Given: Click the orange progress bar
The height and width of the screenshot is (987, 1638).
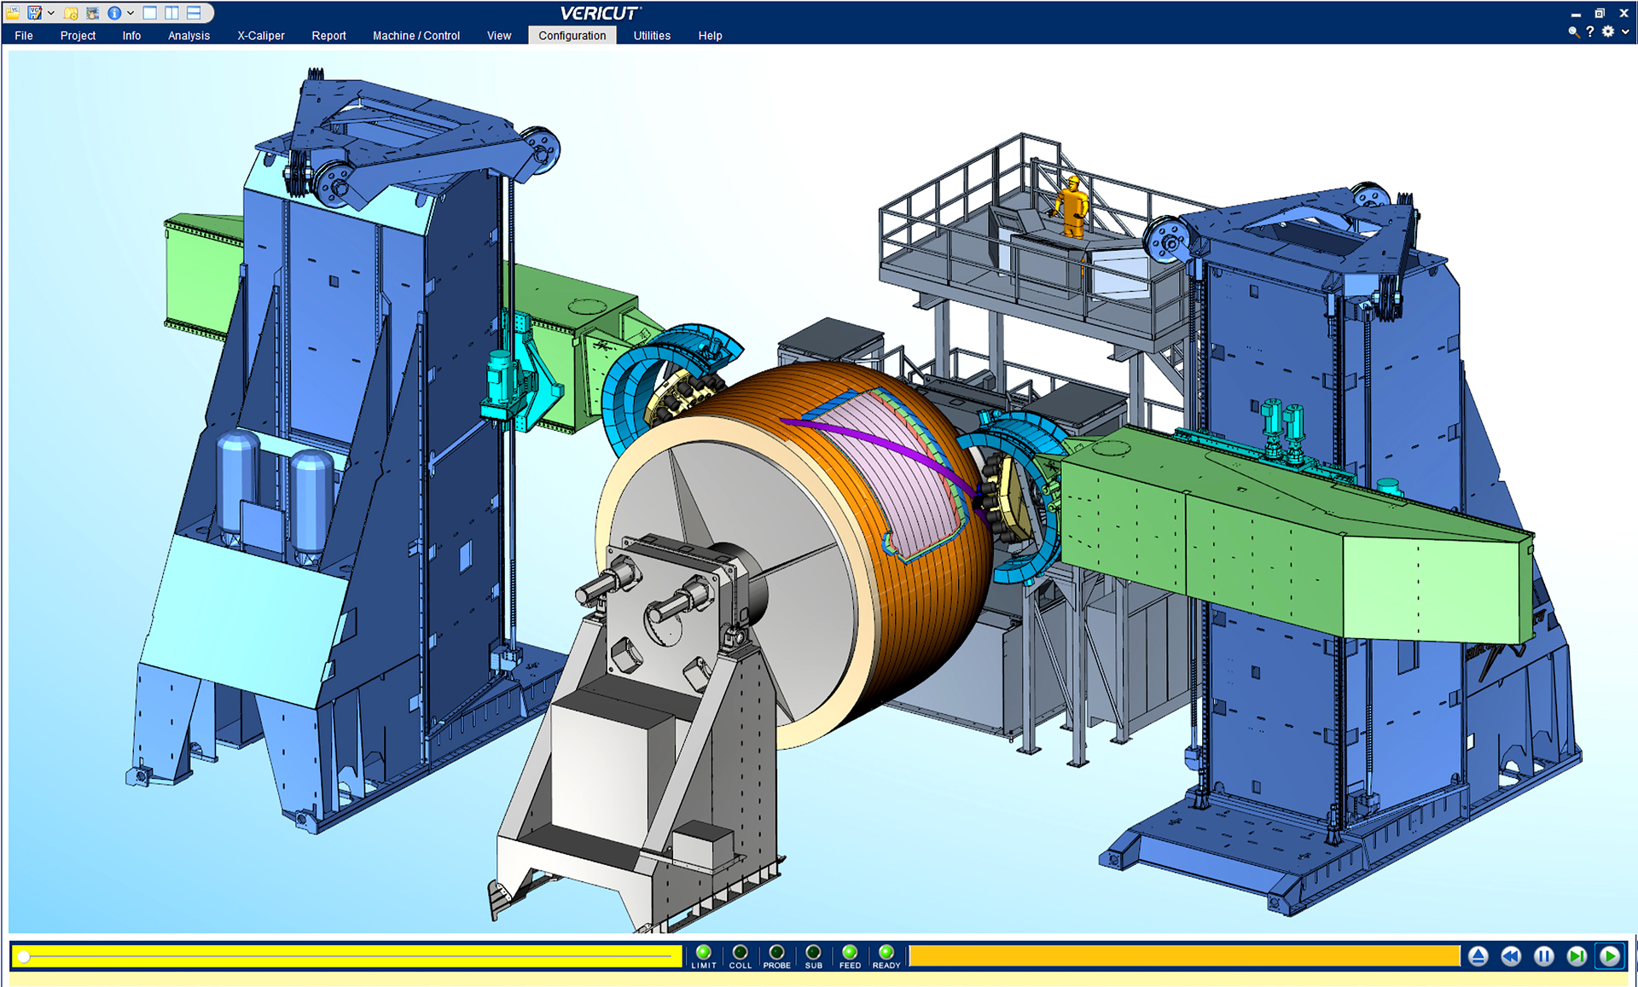Looking at the screenshot, I should pos(1184,956).
